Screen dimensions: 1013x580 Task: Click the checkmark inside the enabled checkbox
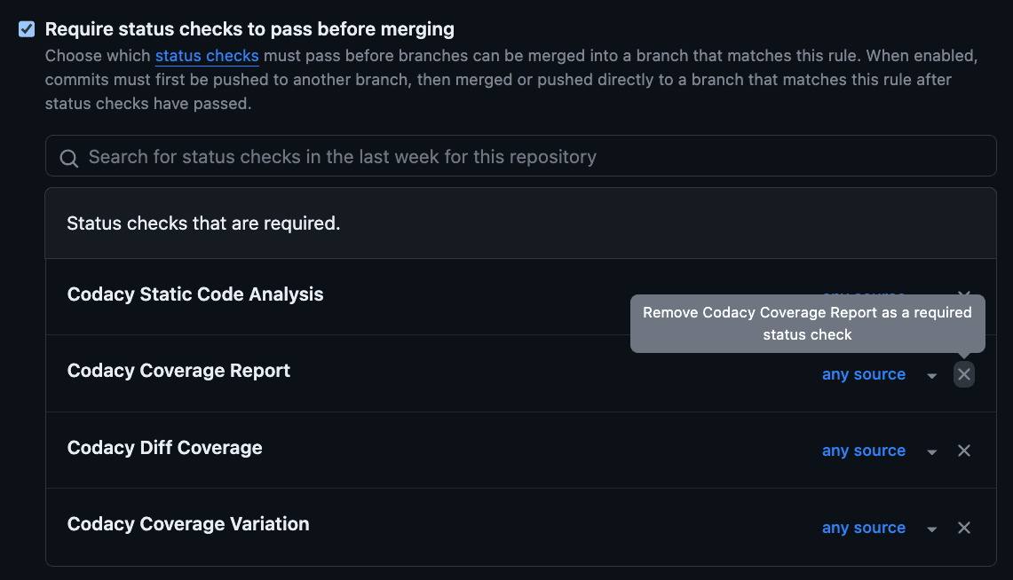pyautogui.click(x=25, y=28)
